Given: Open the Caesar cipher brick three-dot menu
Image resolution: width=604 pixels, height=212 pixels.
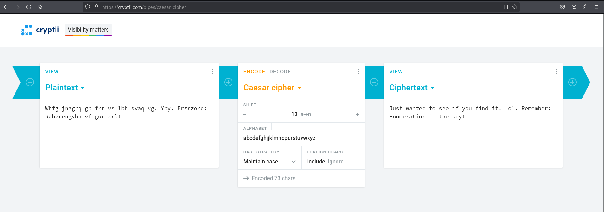Looking at the screenshot, I should tap(358, 72).
